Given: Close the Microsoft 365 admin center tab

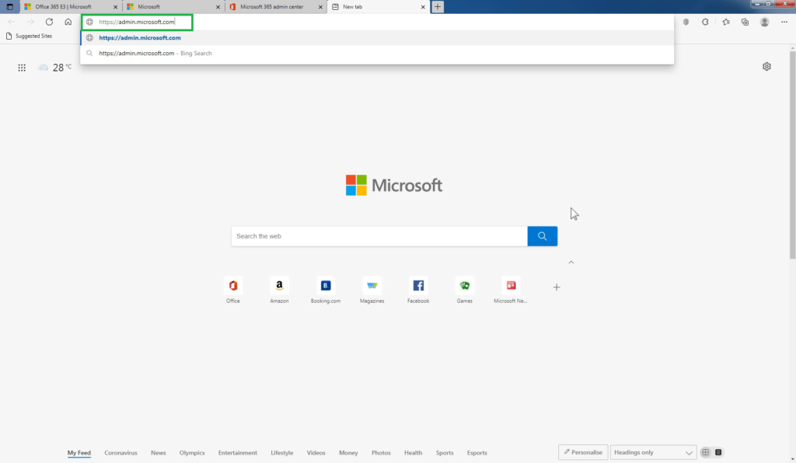Looking at the screenshot, I should [320, 7].
